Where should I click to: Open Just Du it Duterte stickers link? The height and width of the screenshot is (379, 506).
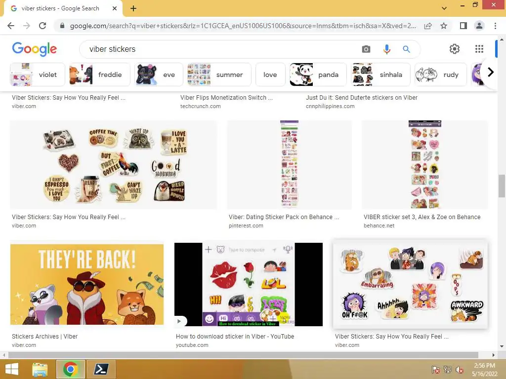(361, 98)
